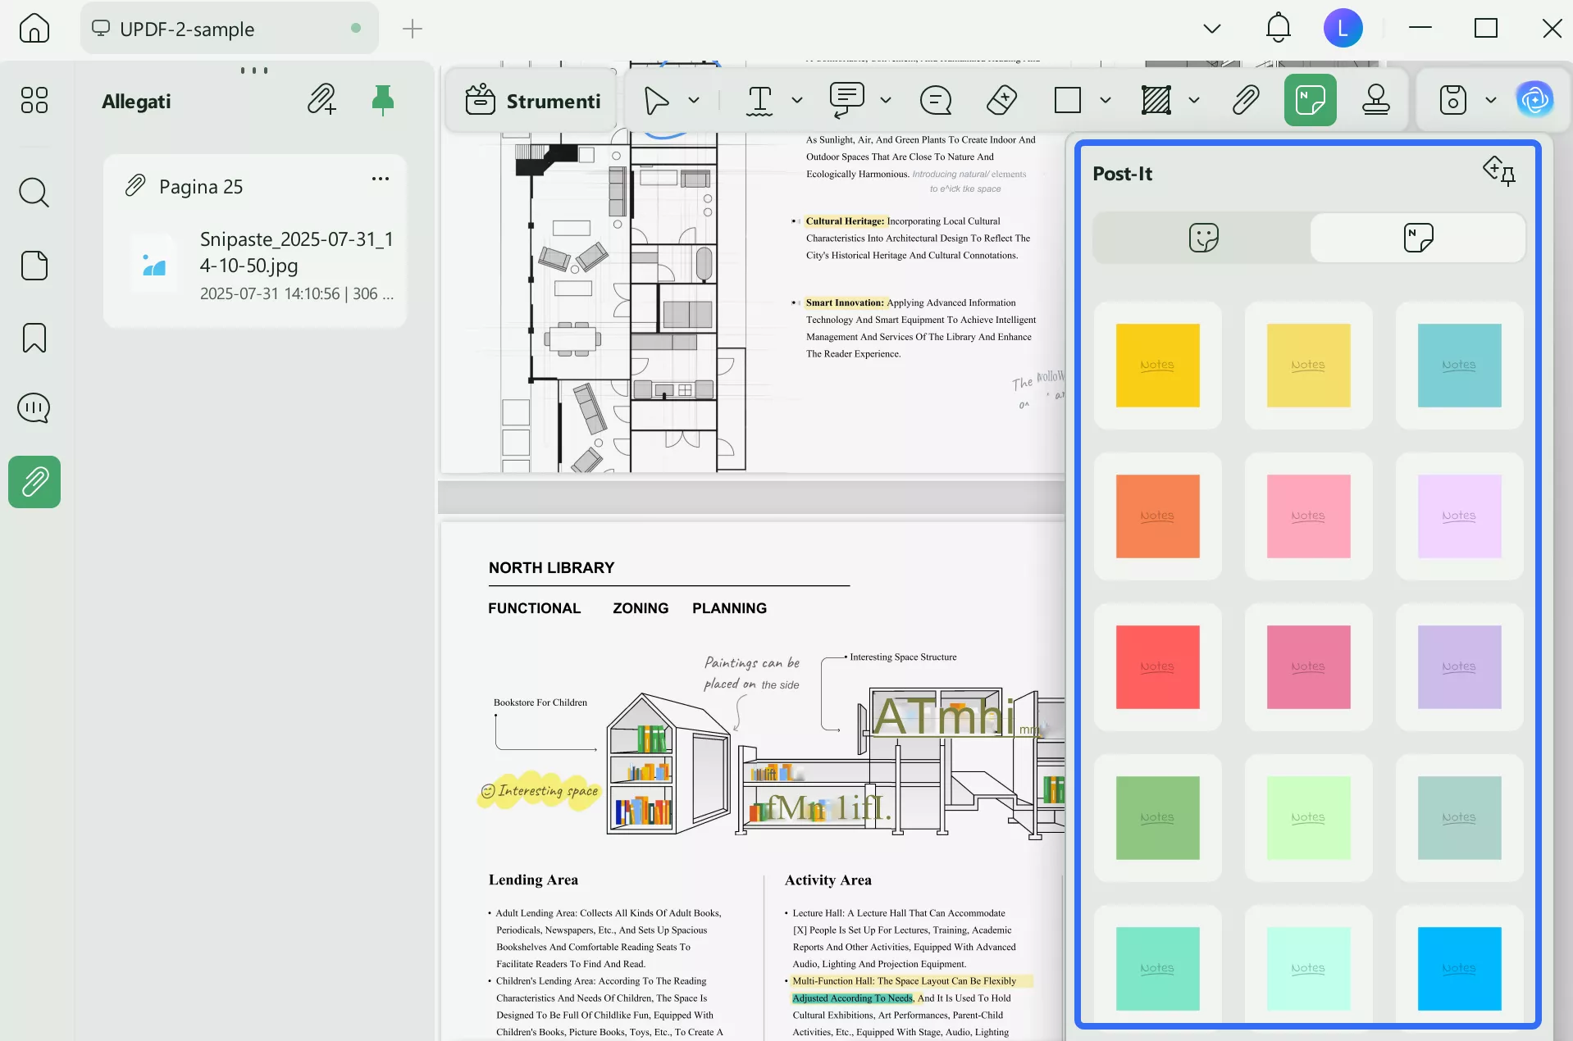
Task: Open the attachment paperclip tool in toolbar
Action: (x=1245, y=100)
